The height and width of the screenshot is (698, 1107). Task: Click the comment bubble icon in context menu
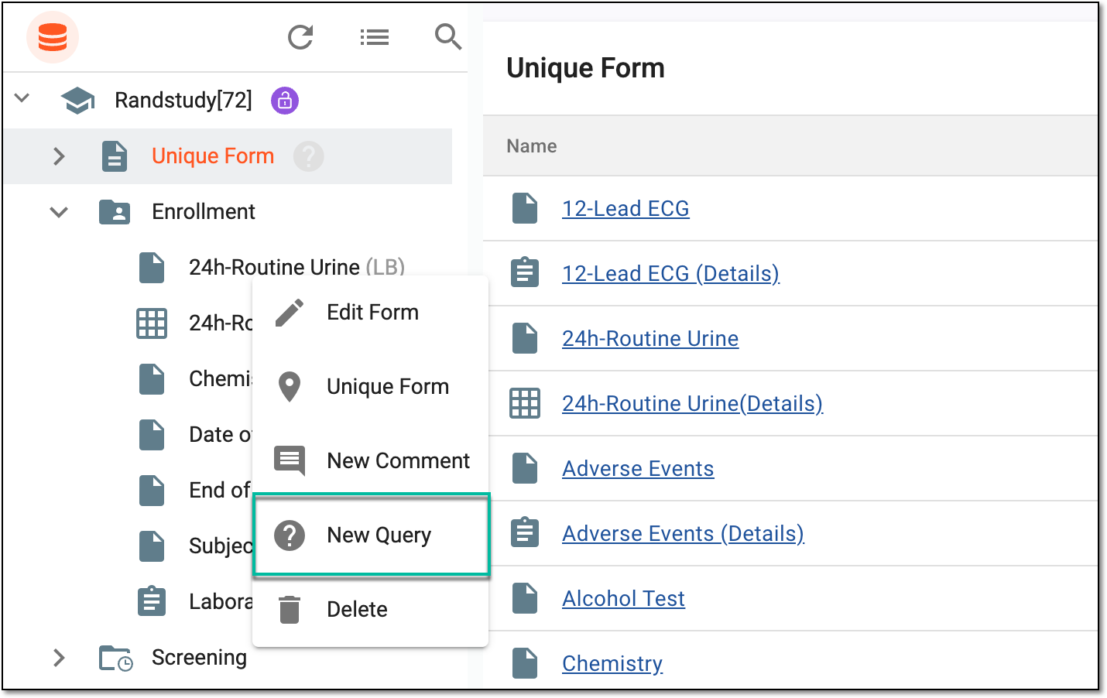tap(290, 460)
